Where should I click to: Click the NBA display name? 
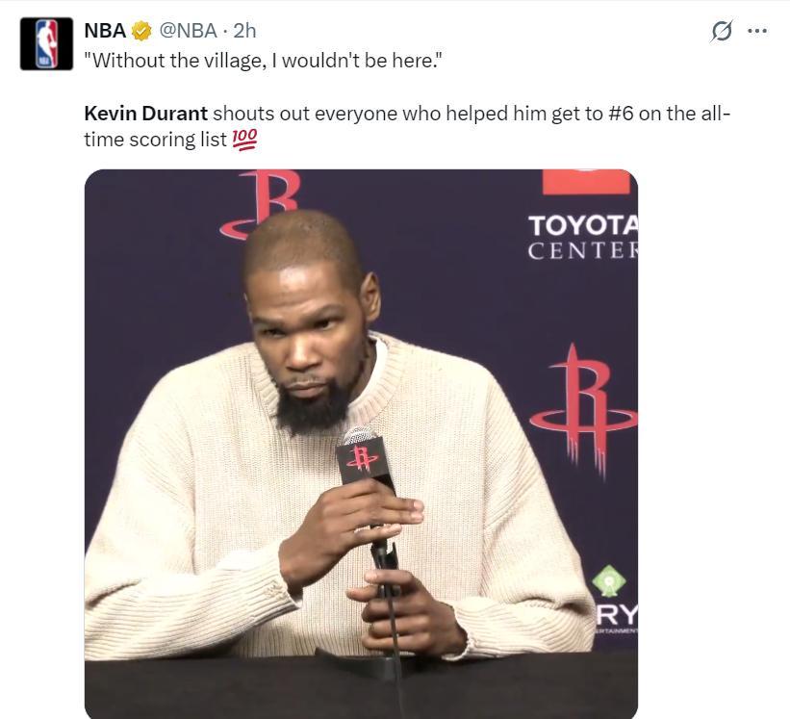point(105,31)
